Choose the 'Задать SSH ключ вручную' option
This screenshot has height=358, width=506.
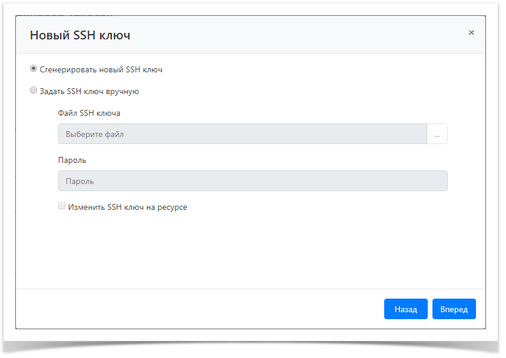coord(34,91)
